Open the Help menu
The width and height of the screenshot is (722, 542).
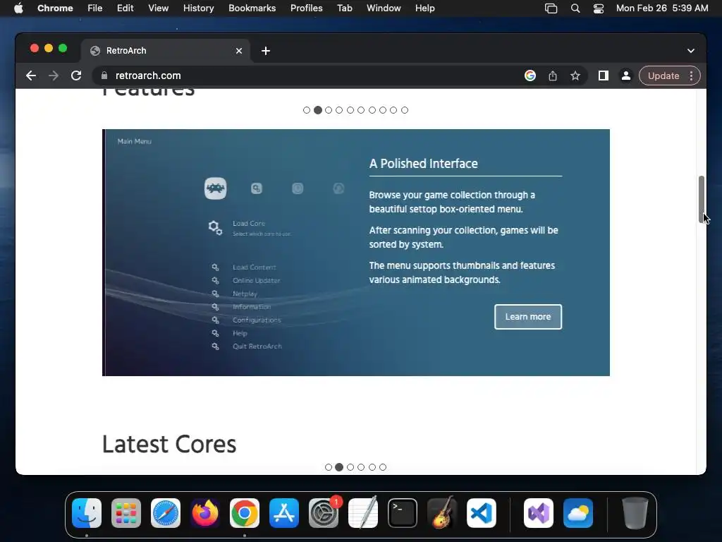tap(424, 8)
